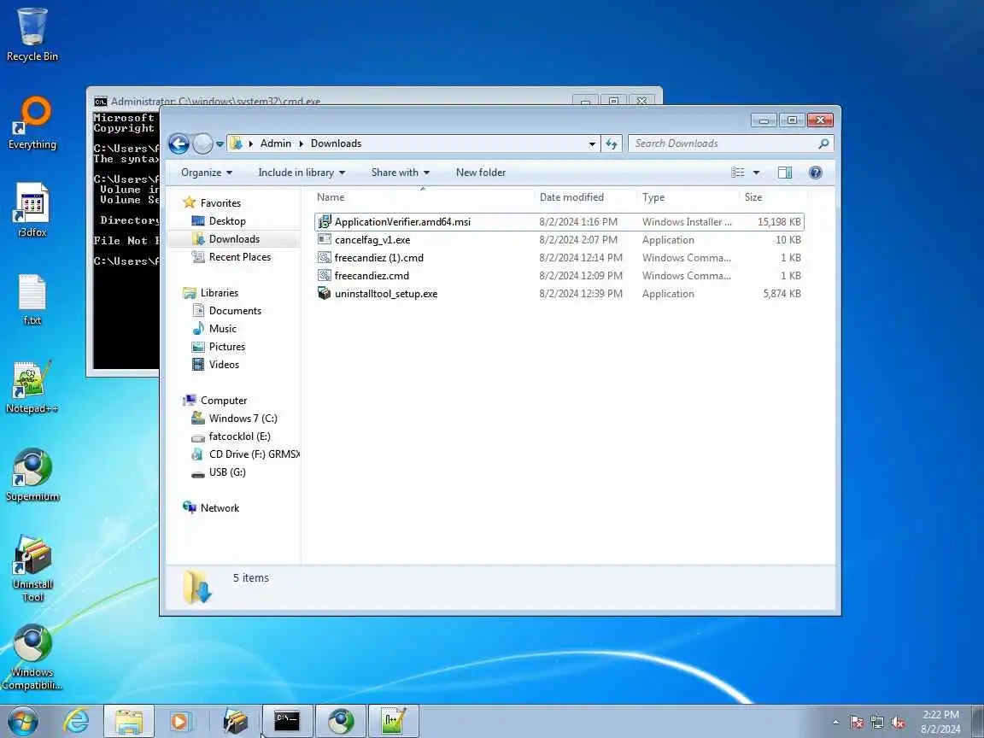Go forward in Explorer navigation
This screenshot has height=738, width=984.
(202, 143)
